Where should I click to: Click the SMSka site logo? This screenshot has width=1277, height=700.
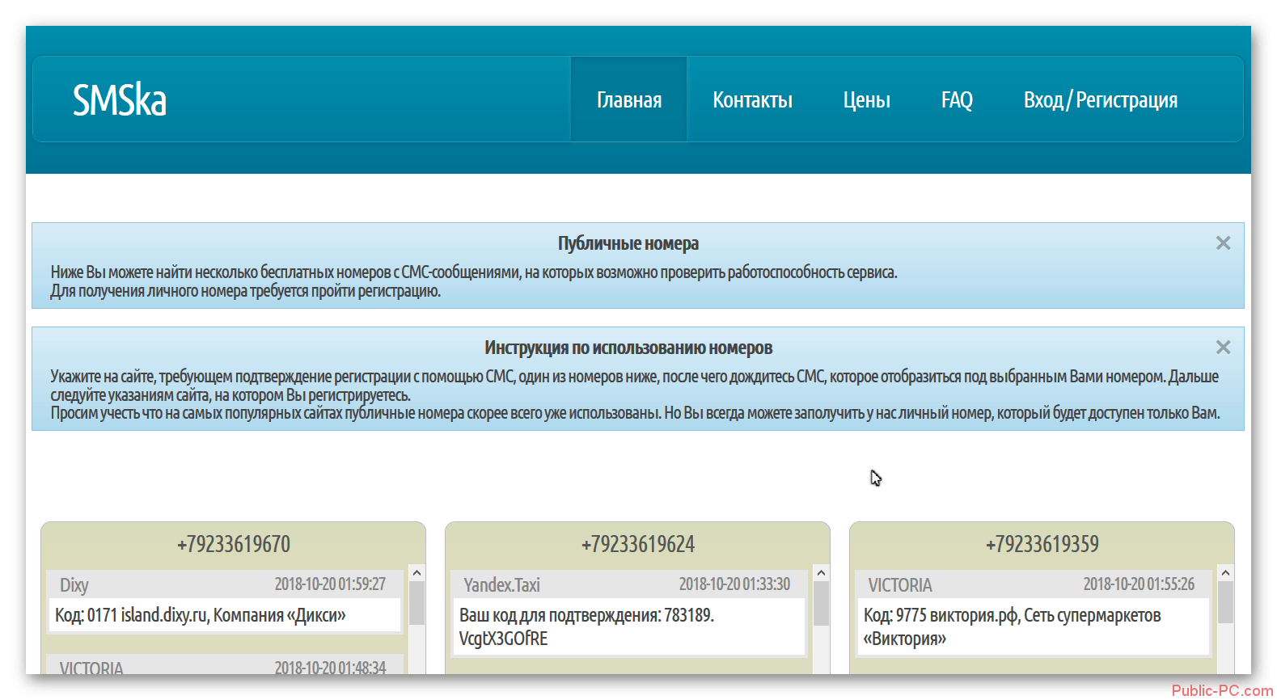120,100
